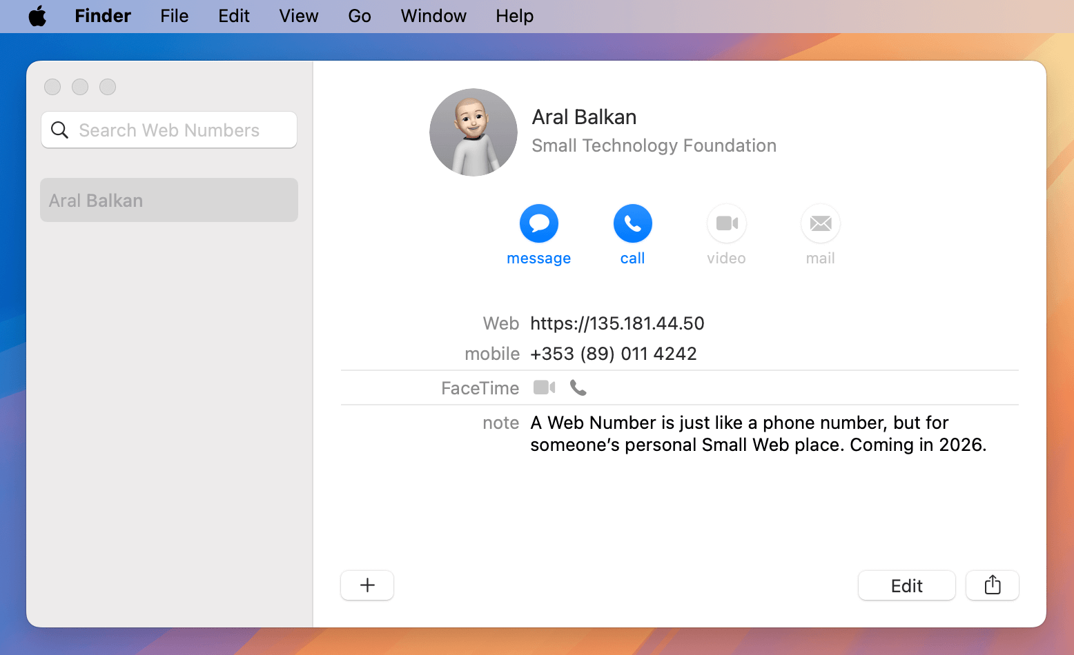
Task: Click the mobile number +353 (89) 011 4242
Action: (x=614, y=354)
